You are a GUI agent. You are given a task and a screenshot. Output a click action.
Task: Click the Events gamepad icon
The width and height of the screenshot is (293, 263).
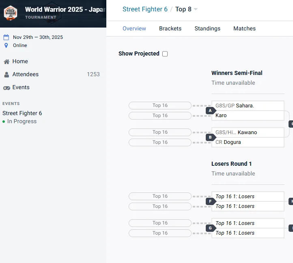(6, 88)
